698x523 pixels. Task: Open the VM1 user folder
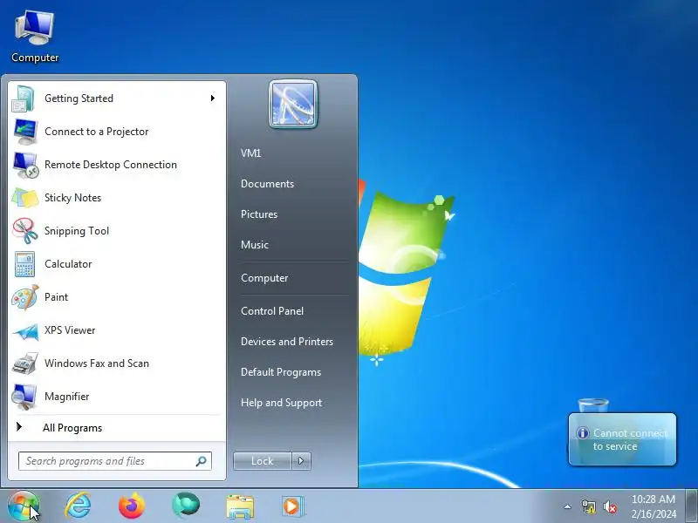[x=250, y=153]
